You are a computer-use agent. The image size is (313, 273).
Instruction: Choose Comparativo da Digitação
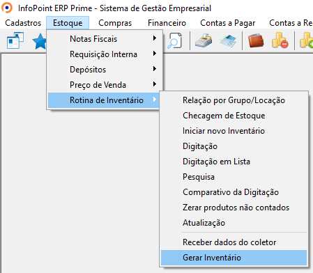[234, 192]
